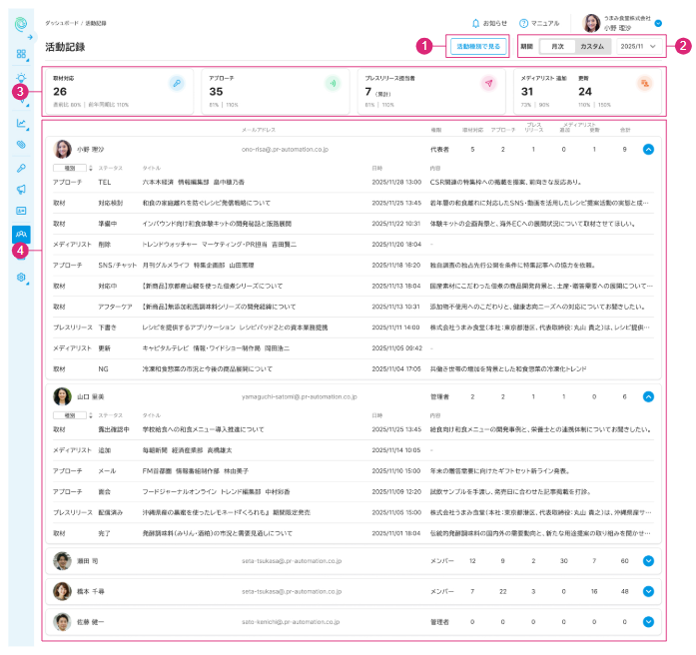Image resolution: width=696 pixels, height=655 pixels.
Task: Open the settings gear icon in sidebar
Action: tap(21, 277)
